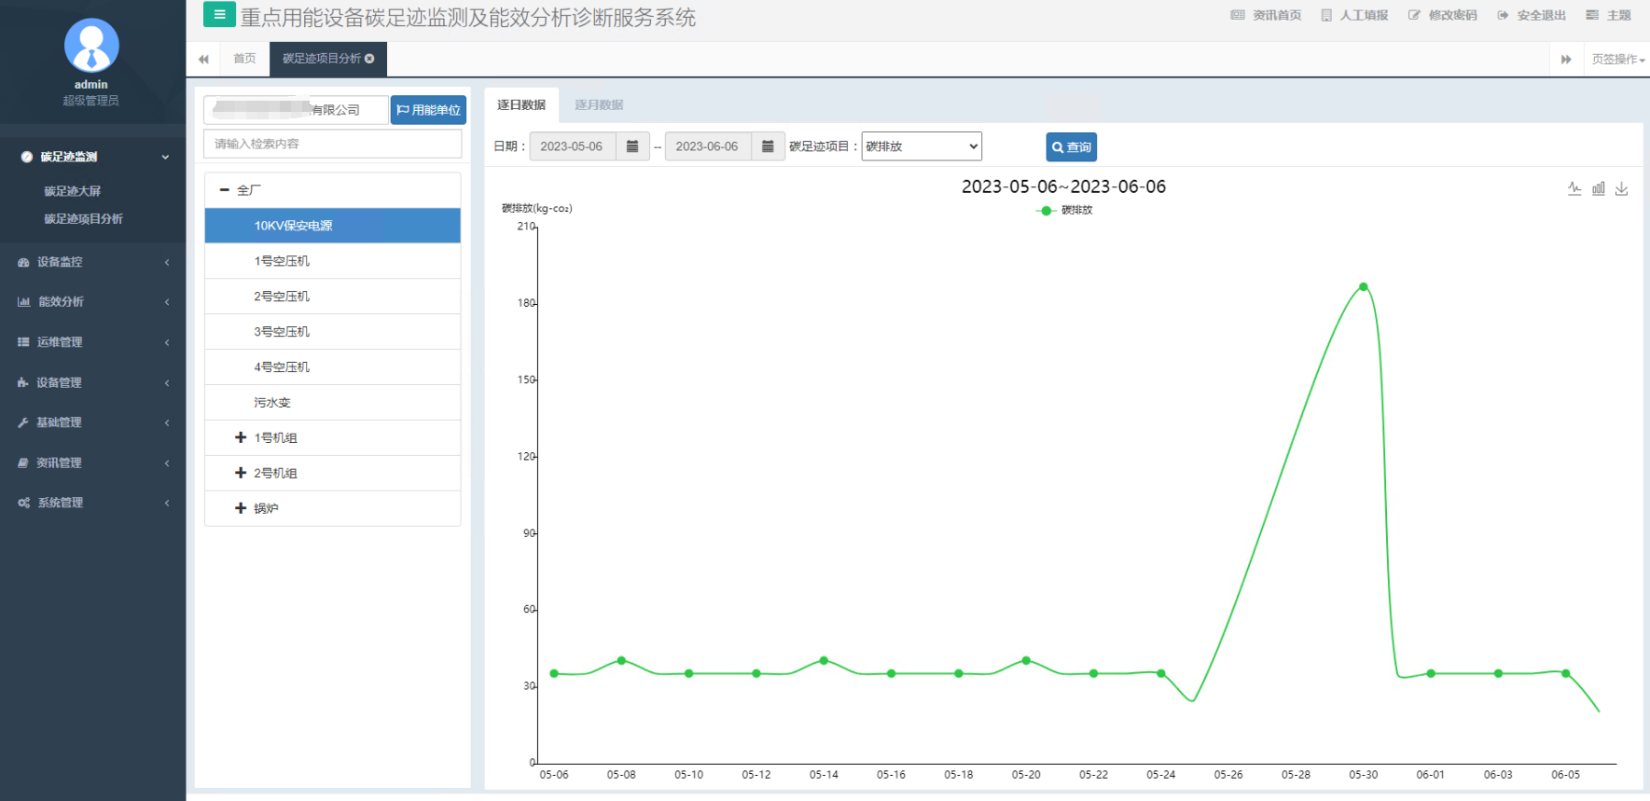The image size is (1650, 801).
Task: Focus the 请输入检索内容 search box
Action: [x=333, y=144]
